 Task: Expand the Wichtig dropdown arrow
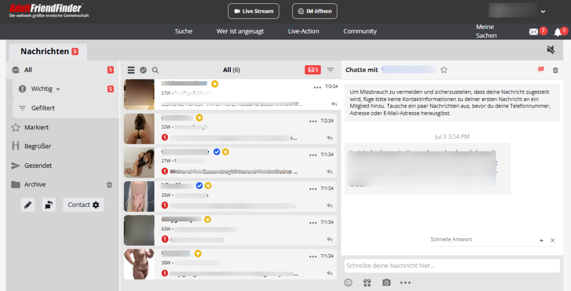(58, 89)
